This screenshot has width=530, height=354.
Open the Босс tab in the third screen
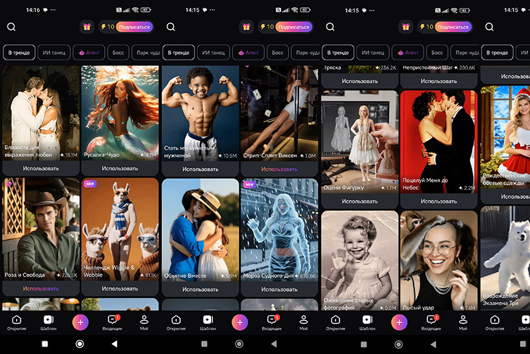(437, 52)
